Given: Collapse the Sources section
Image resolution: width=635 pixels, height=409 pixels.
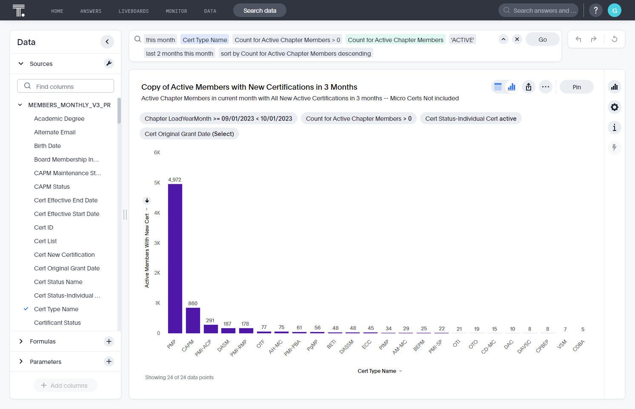Looking at the screenshot, I should click(21, 64).
